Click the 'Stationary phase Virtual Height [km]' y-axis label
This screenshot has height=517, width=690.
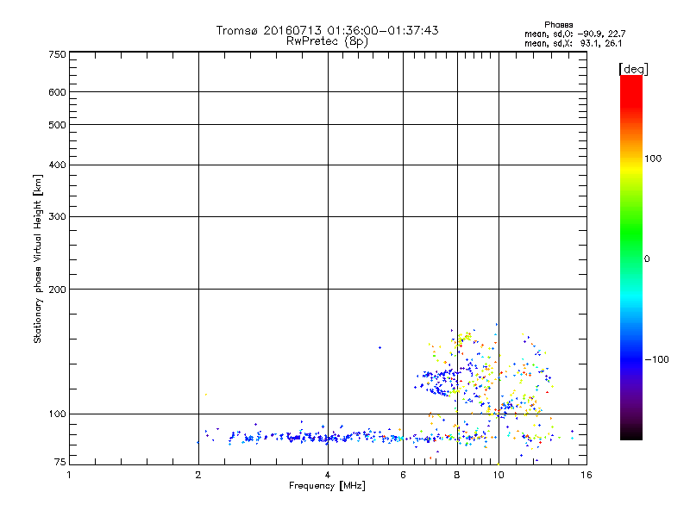pyautogui.click(x=38, y=258)
